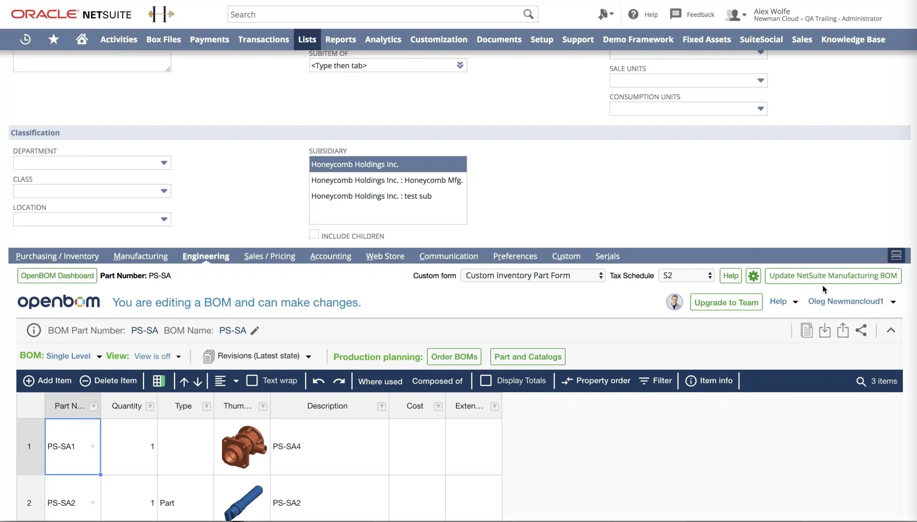917x522 pixels.
Task: Click the Oleg user avatar picture
Action: pos(674,302)
